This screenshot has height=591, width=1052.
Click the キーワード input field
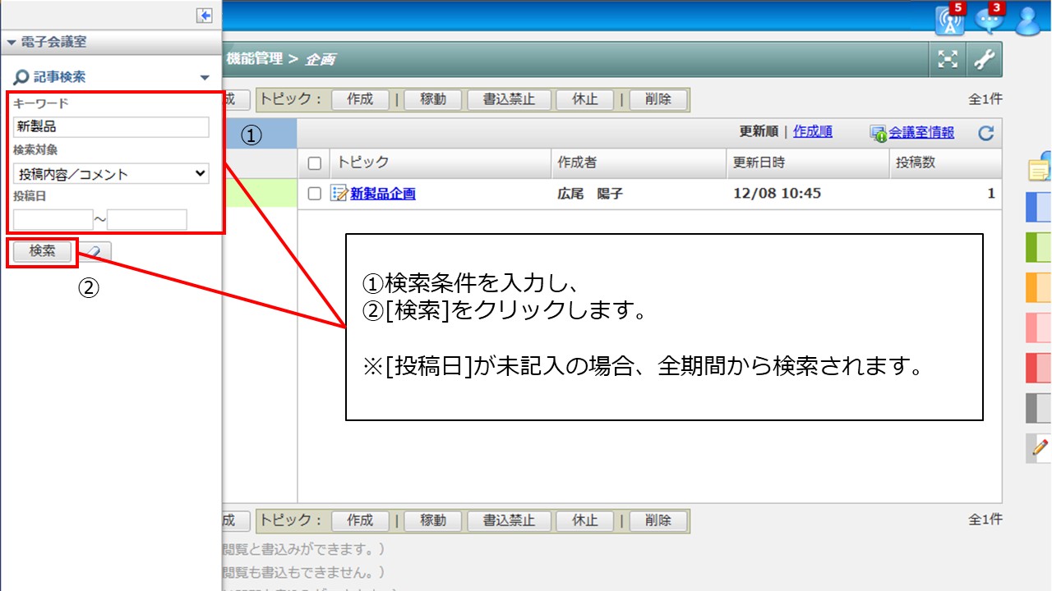click(111, 126)
